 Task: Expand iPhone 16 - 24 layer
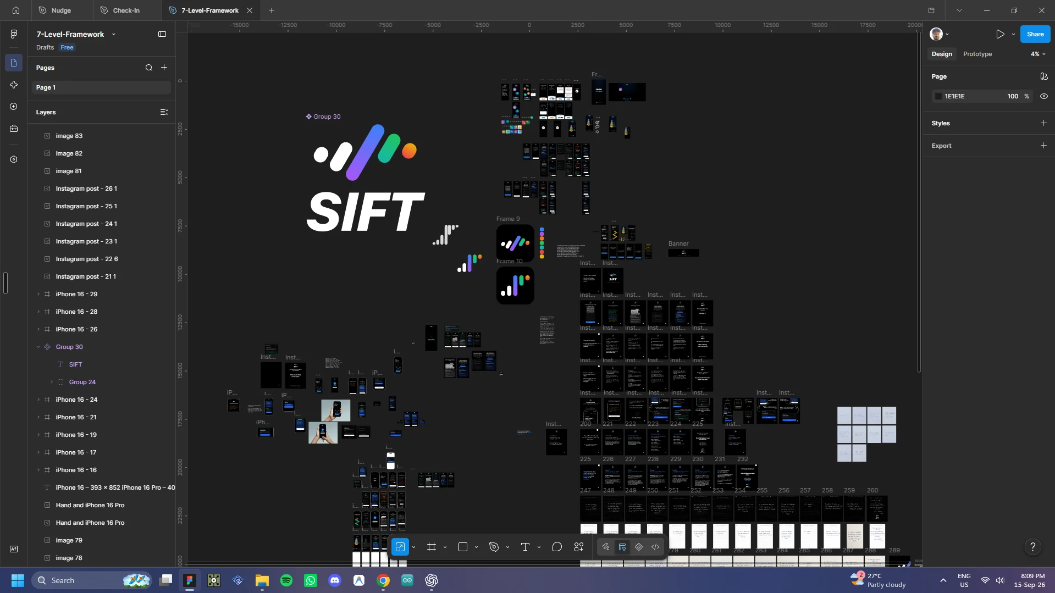(38, 400)
